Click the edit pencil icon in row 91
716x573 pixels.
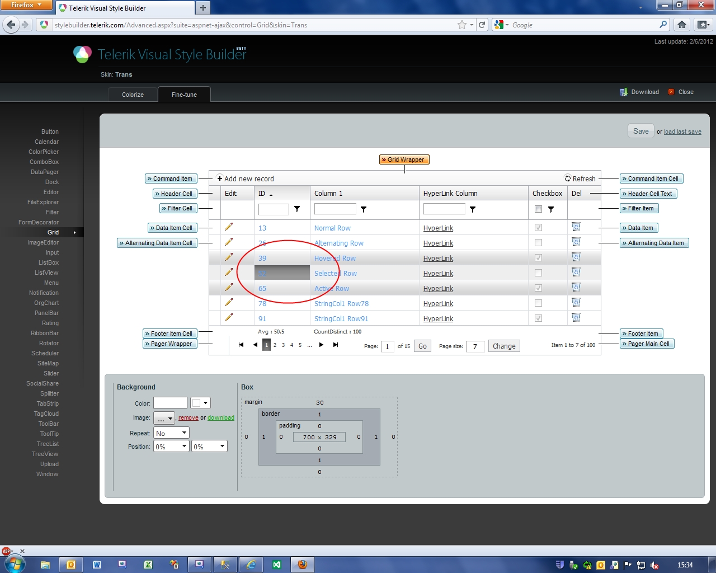tap(228, 317)
